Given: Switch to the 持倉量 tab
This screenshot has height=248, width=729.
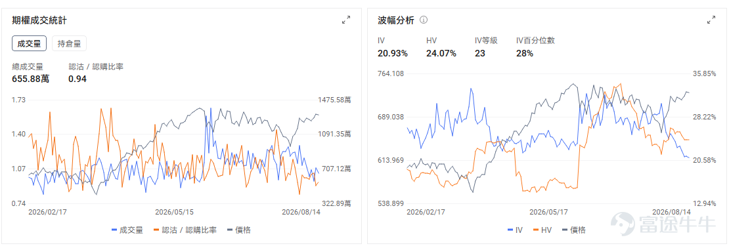Looking at the screenshot, I should tap(69, 44).
